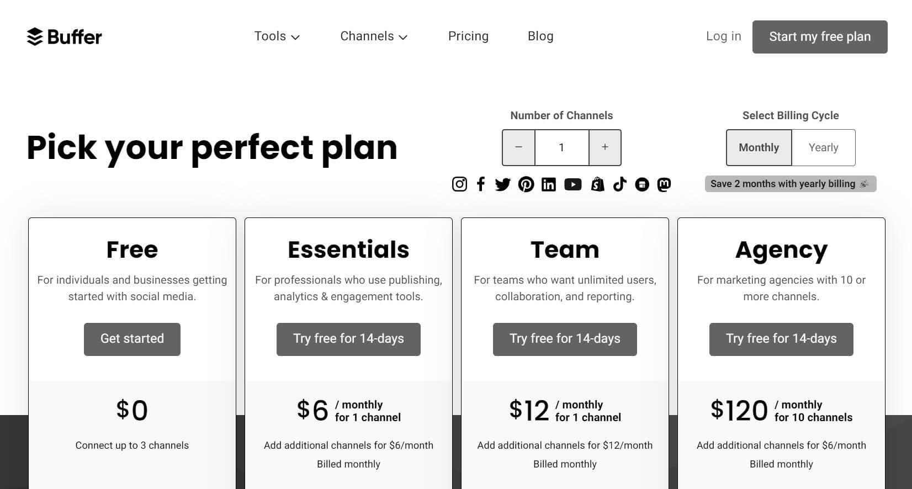Choose the LinkedIn channel icon
Screen dimensions: 912x489
pyautogui.click(x=548, y=184)
